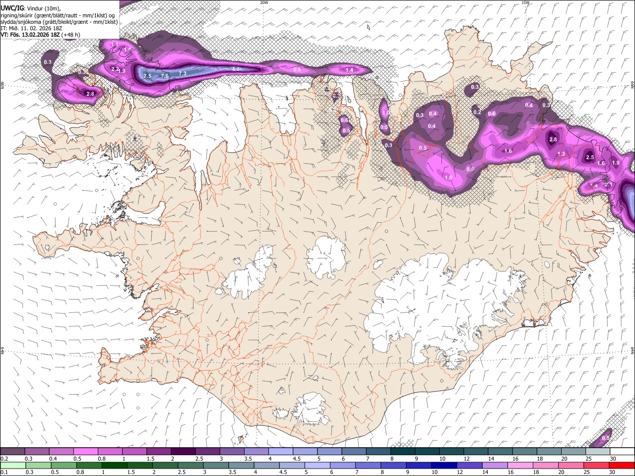Click the 2.5 value inside the eastern map band
Screen dimensions: 635x476
(x=590, y=157)
